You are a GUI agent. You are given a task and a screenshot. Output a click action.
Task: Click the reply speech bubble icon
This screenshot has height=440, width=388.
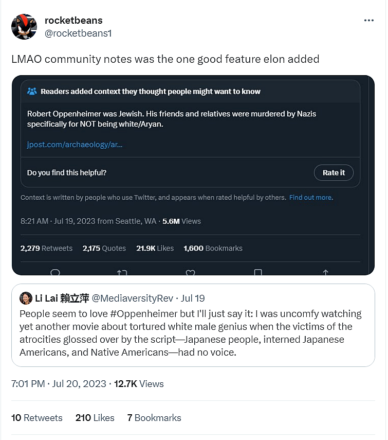click(56, 272)
